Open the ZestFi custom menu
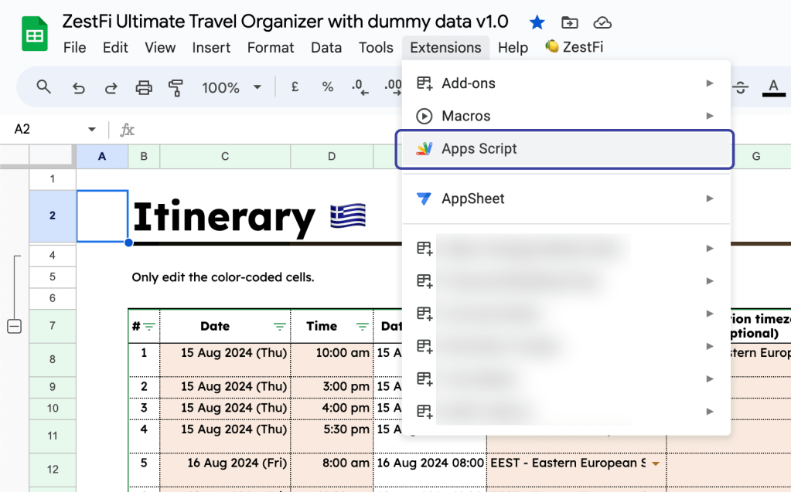791x492 pixels. [x=574, y=48]
